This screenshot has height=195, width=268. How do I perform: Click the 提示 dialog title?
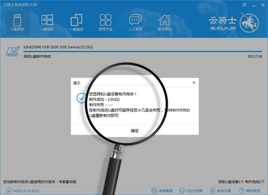(77, 83)
